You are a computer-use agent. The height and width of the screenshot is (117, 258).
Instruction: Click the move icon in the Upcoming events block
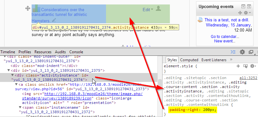click(240, 13)
